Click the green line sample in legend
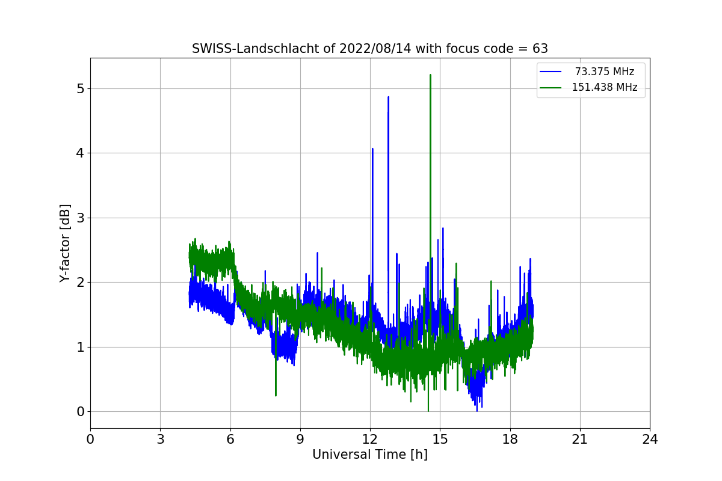Image resolution: width=722 pixels, height=481 pixels. pyautogui.click(x=551, y=87)
